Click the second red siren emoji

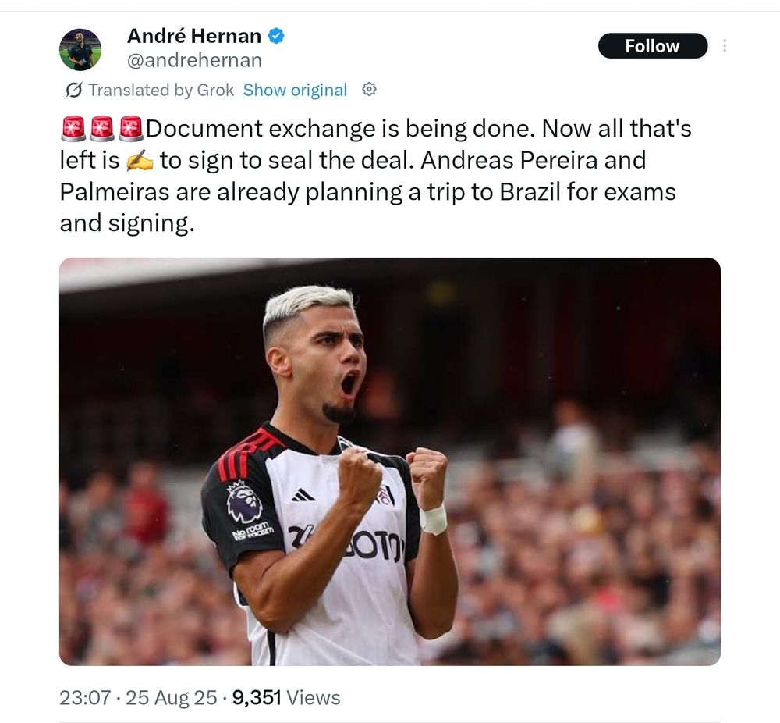102,129
